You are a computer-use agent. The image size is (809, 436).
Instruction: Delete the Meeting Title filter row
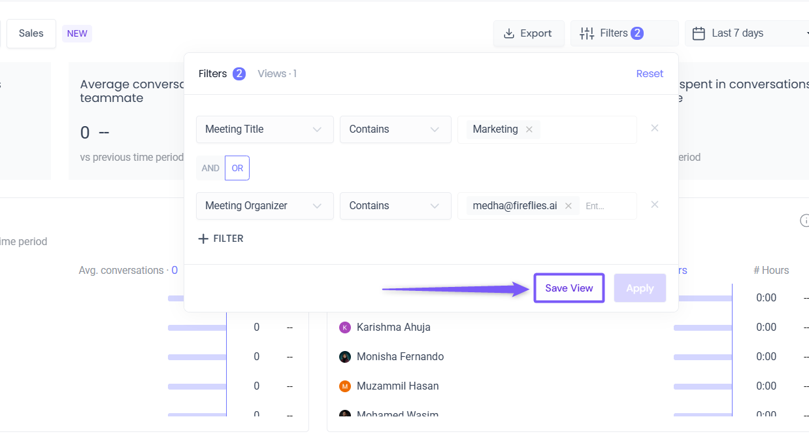tap(654, 128)
